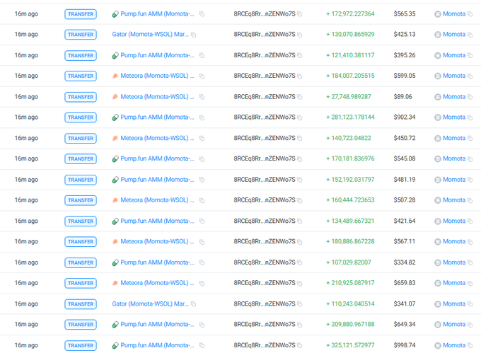Click TRANSFER badge in the $902.34 row
The height and width of the screenshot is (353, 481).
(x=81, y=117)
